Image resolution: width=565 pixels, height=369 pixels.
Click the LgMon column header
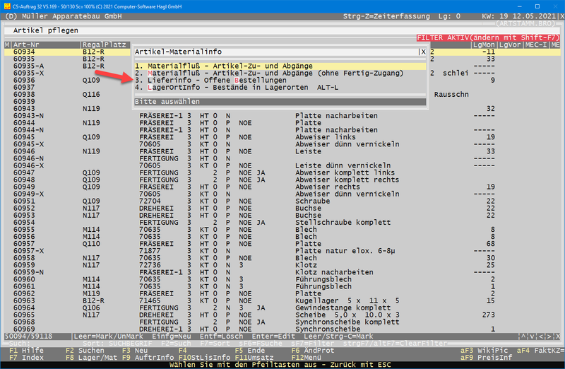coord(483,45)
